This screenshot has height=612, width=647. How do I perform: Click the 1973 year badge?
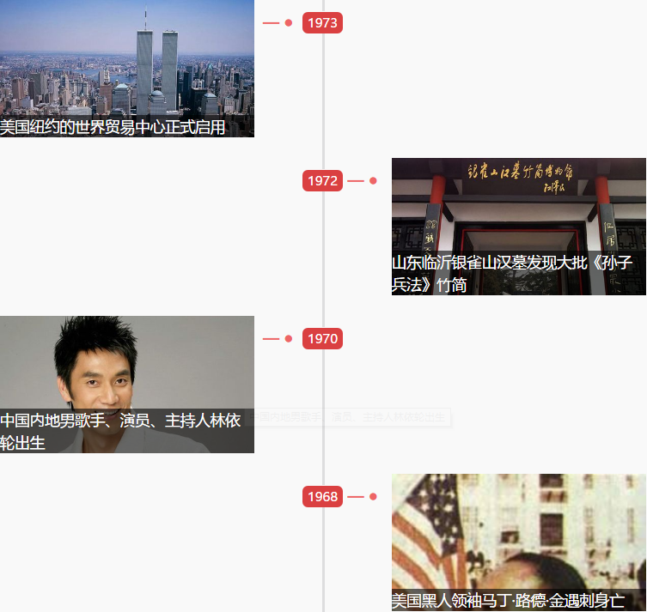(x=322, y=22)
